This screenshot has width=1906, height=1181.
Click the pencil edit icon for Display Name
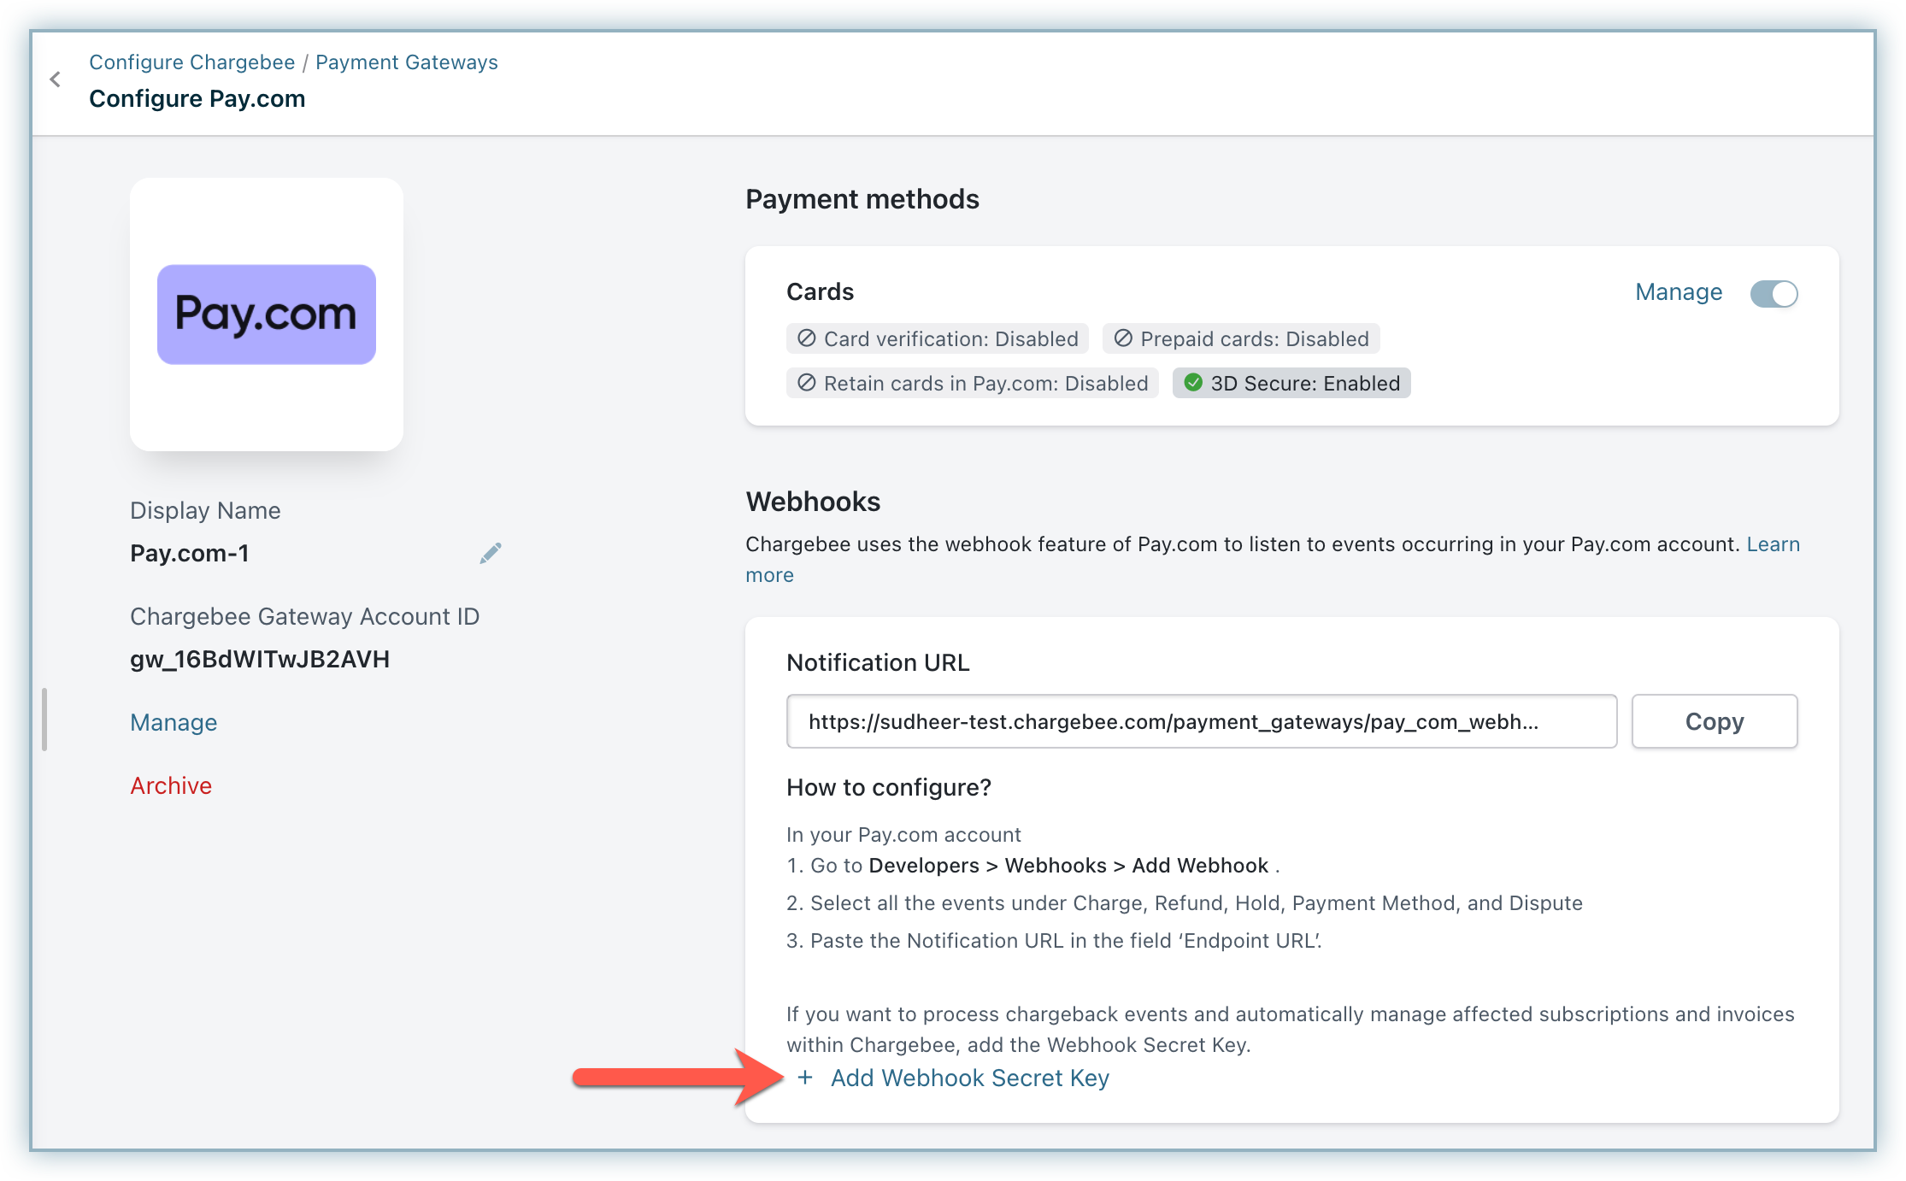click(491, 554)
